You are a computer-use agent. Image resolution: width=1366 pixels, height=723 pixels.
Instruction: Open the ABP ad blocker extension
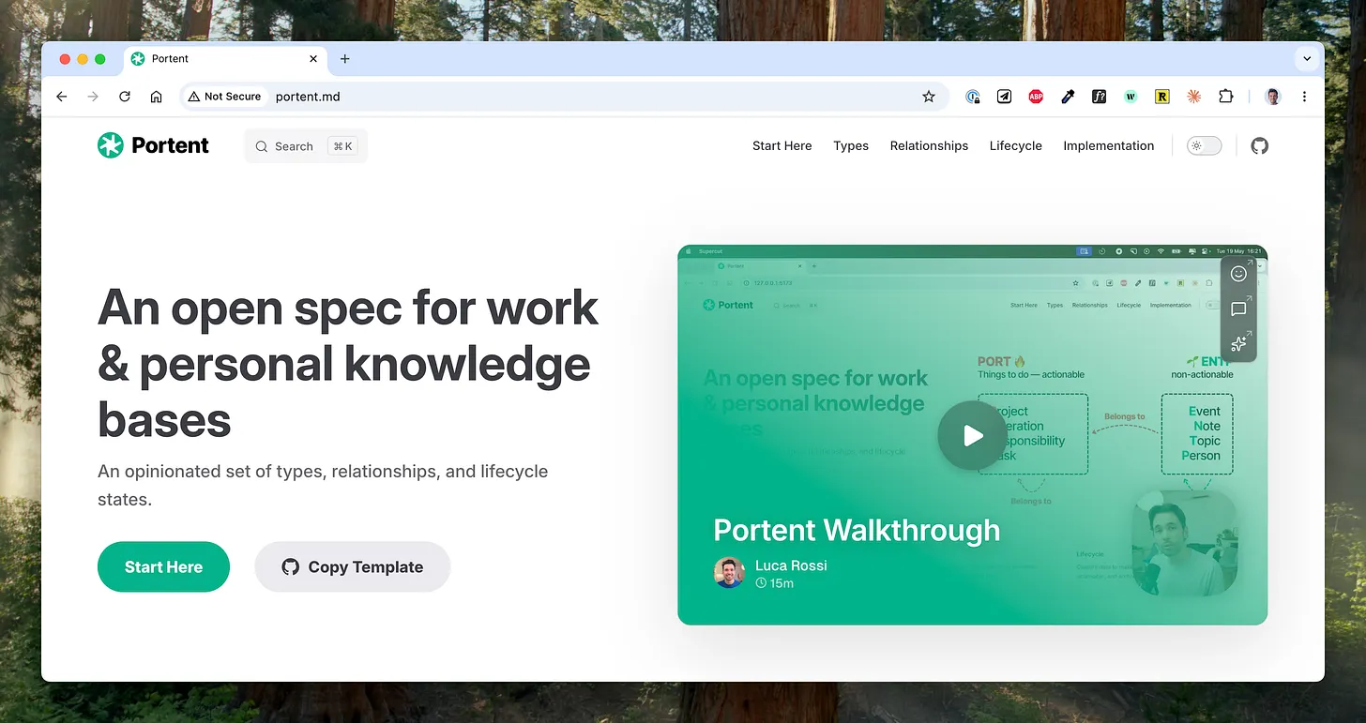click(x=1036, y=97)
